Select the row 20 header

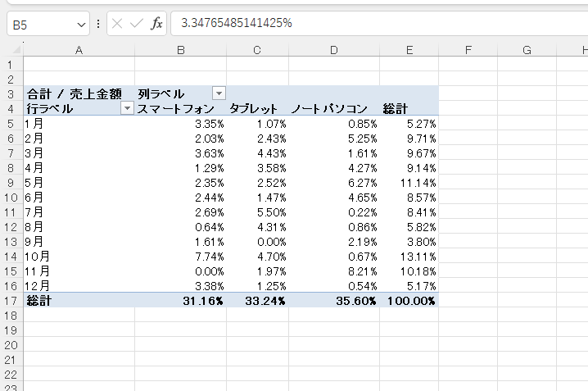point(11,345)
